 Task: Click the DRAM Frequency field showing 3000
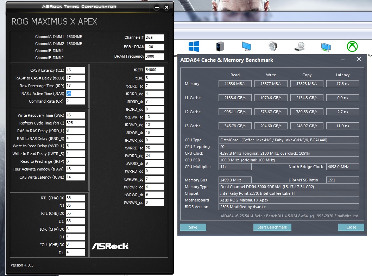pyautogui.click(x=155, y=56)
